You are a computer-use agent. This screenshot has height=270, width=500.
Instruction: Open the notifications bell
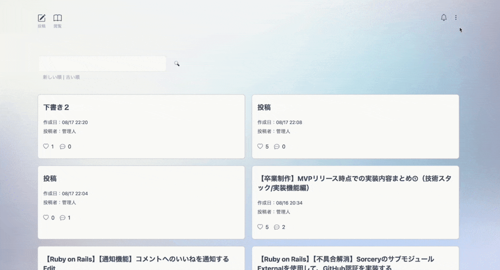coord(443,17)
